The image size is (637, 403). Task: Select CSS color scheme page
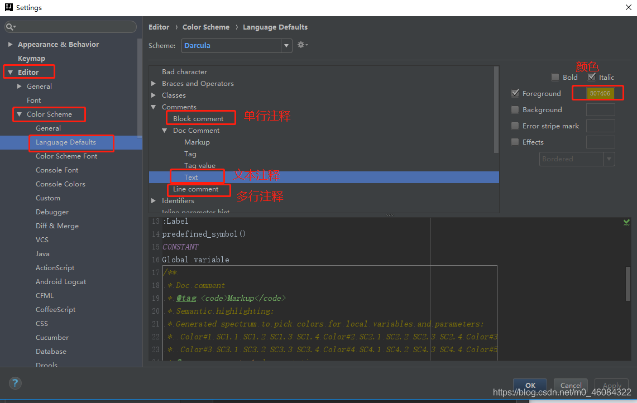[42, 324]
